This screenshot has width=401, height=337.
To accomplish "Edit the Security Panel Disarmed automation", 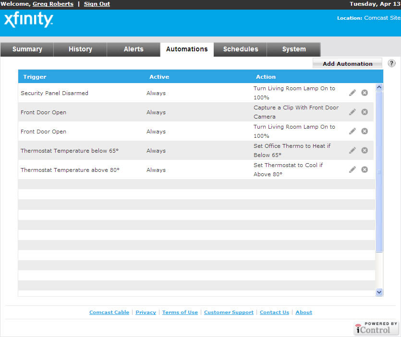I will [x=352, y=93].
